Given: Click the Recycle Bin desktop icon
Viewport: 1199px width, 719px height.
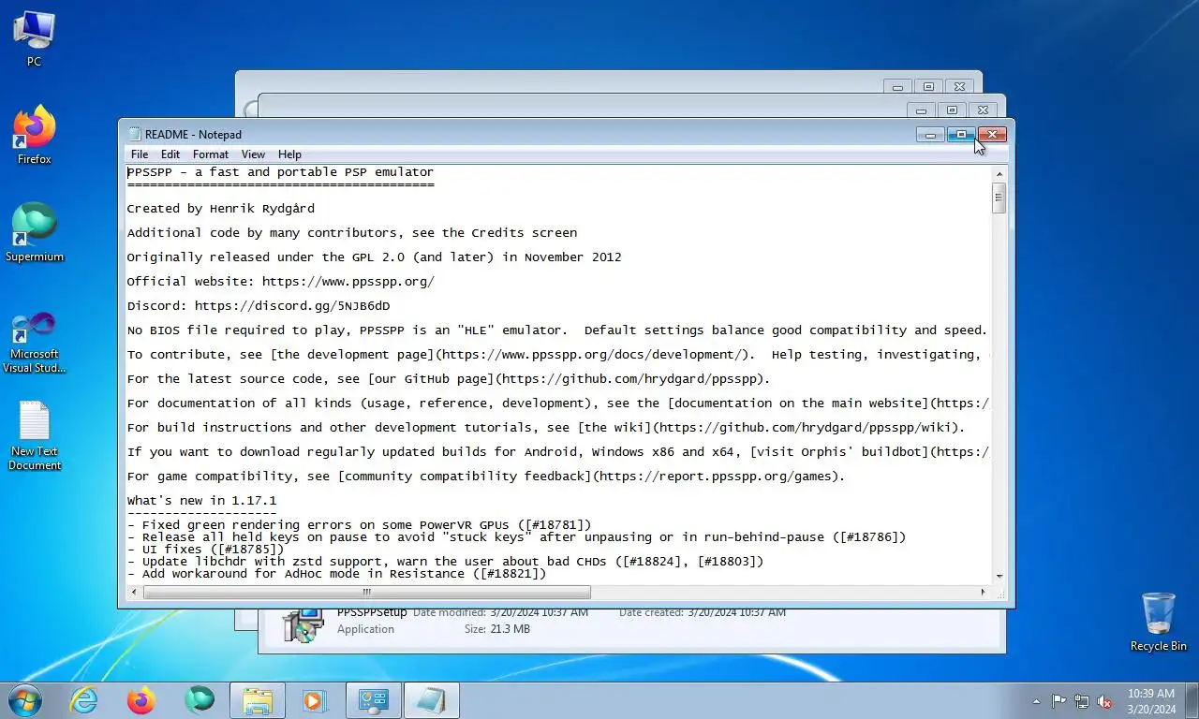Looking at the screenshot, I should pyautogui.click(x=1158, y=622).
